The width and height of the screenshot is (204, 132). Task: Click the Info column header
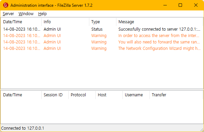65,22
